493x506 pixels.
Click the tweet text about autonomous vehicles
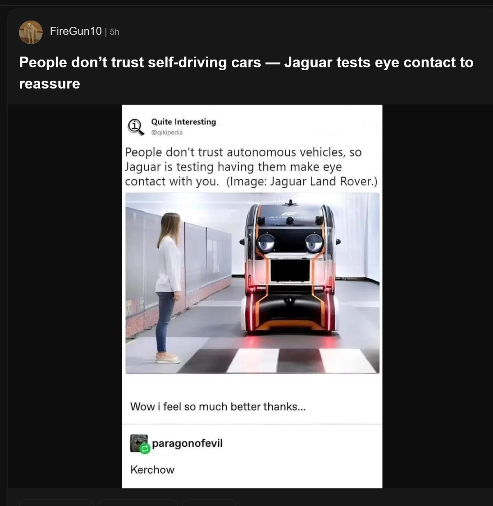[x=251, y=166]
